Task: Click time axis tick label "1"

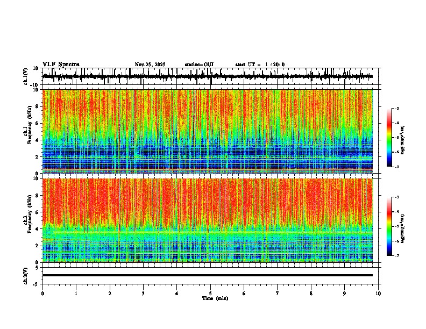Action: point(76,294)
